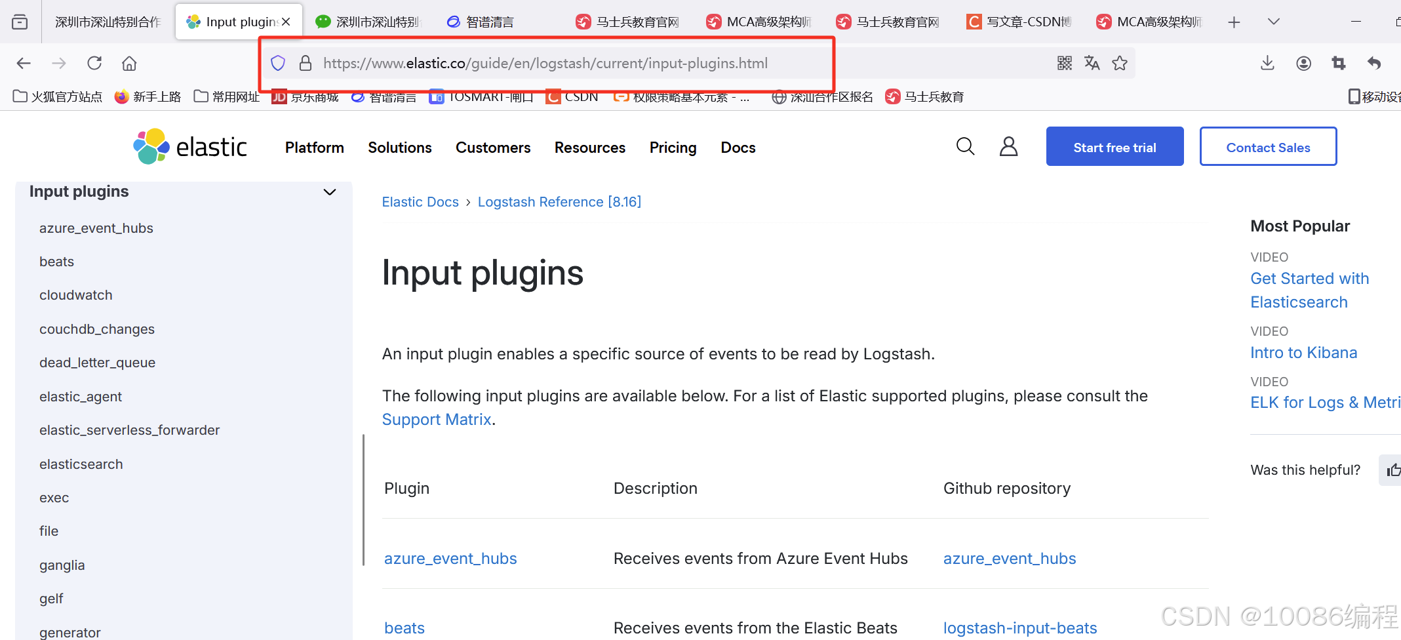Open the site search magnifier icon
The width and height of the screenshot is (1401, 640).
[966, 146]
